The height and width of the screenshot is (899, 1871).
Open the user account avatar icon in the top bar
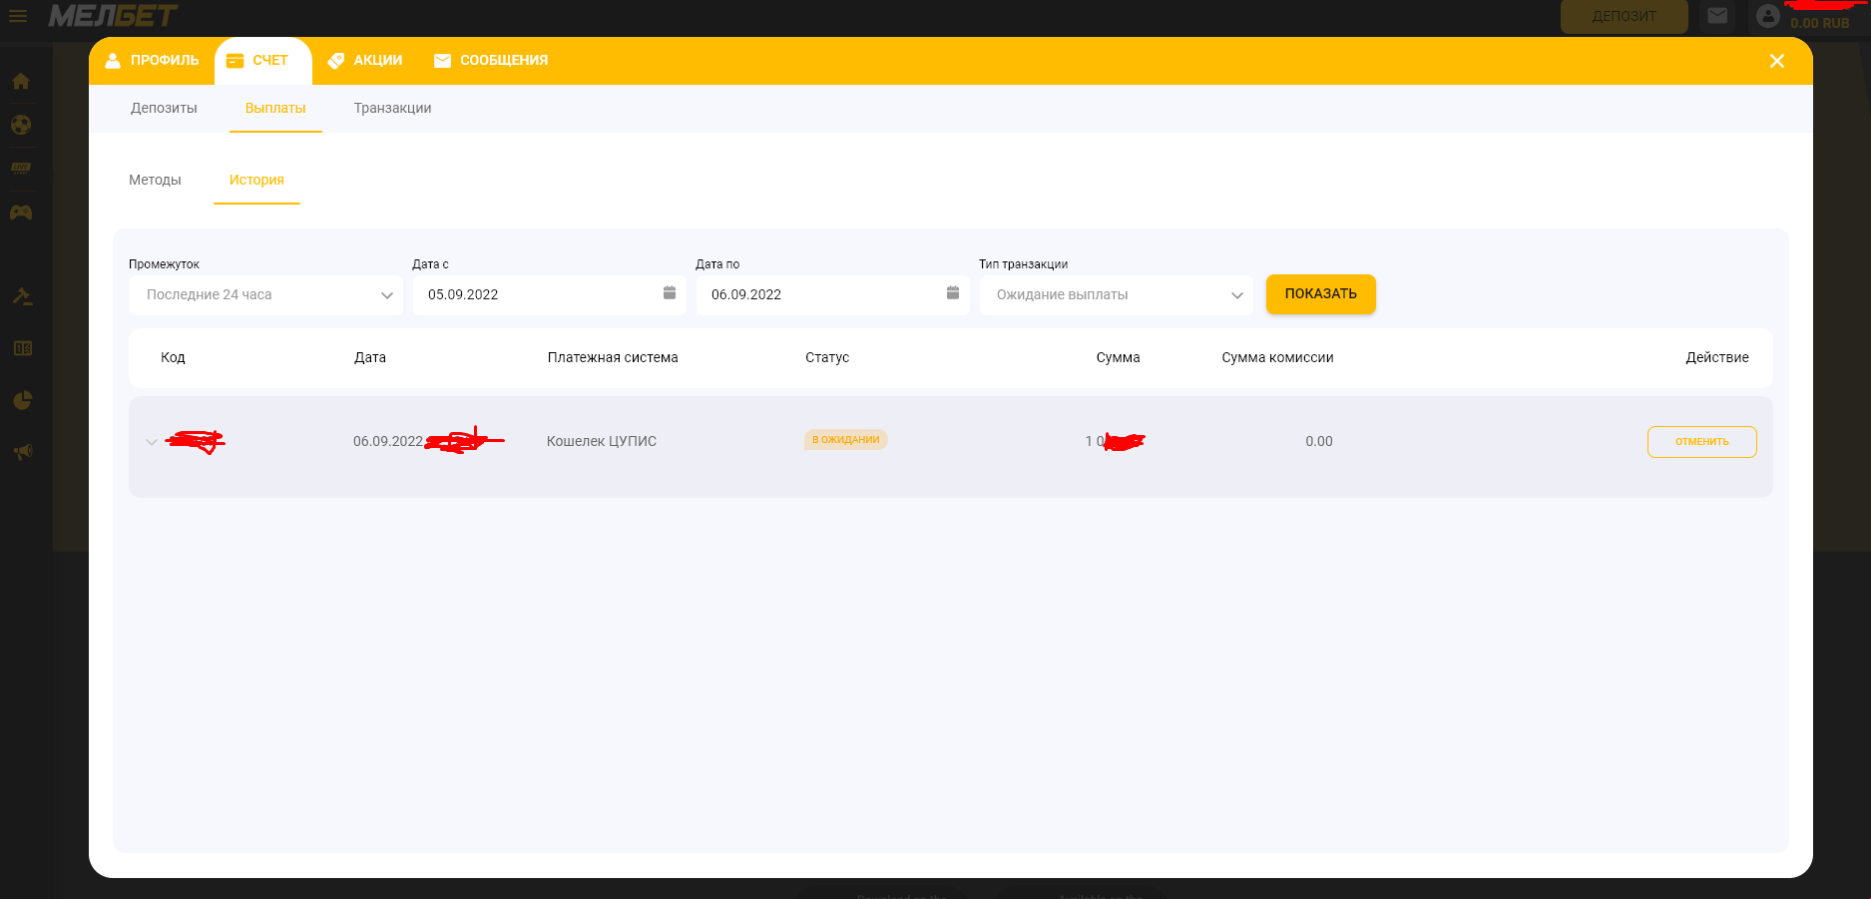pyautogui.click(x=1768, y=16)
